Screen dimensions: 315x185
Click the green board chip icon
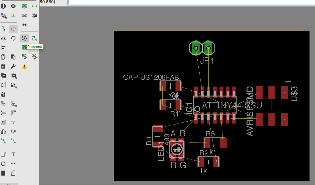(24, 48)
